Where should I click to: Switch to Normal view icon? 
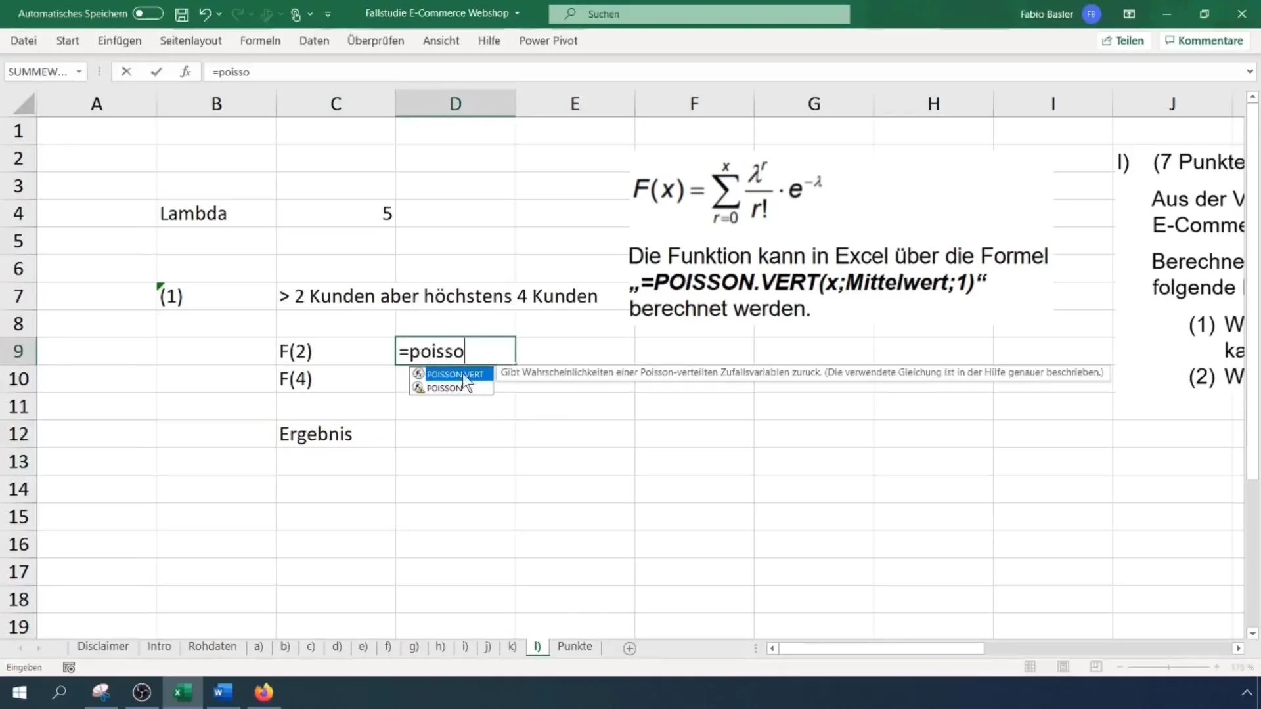[1030, 667]
